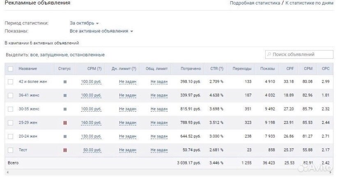Set daily limit Не задан for Тест
340x177 pixels.
[128, 150]
